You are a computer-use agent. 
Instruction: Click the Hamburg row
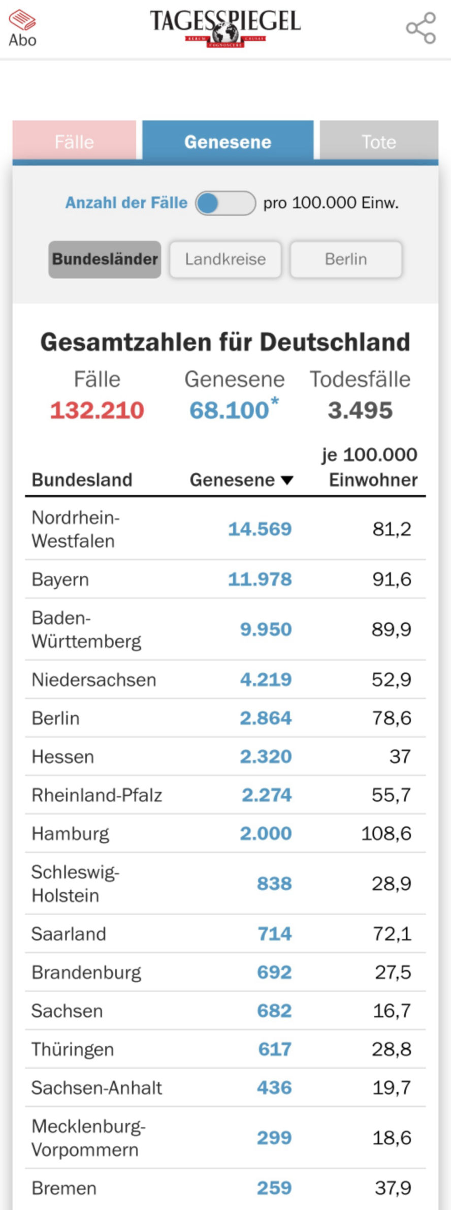point(225,834)
